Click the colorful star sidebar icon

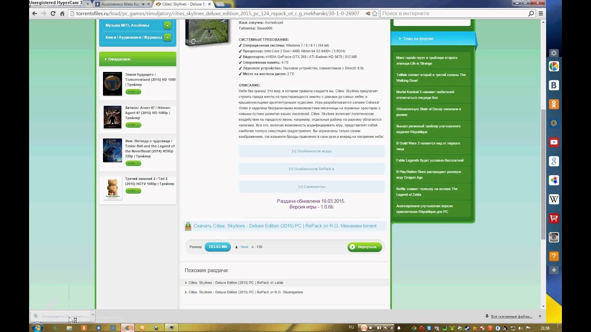click(x=554, y=180)
